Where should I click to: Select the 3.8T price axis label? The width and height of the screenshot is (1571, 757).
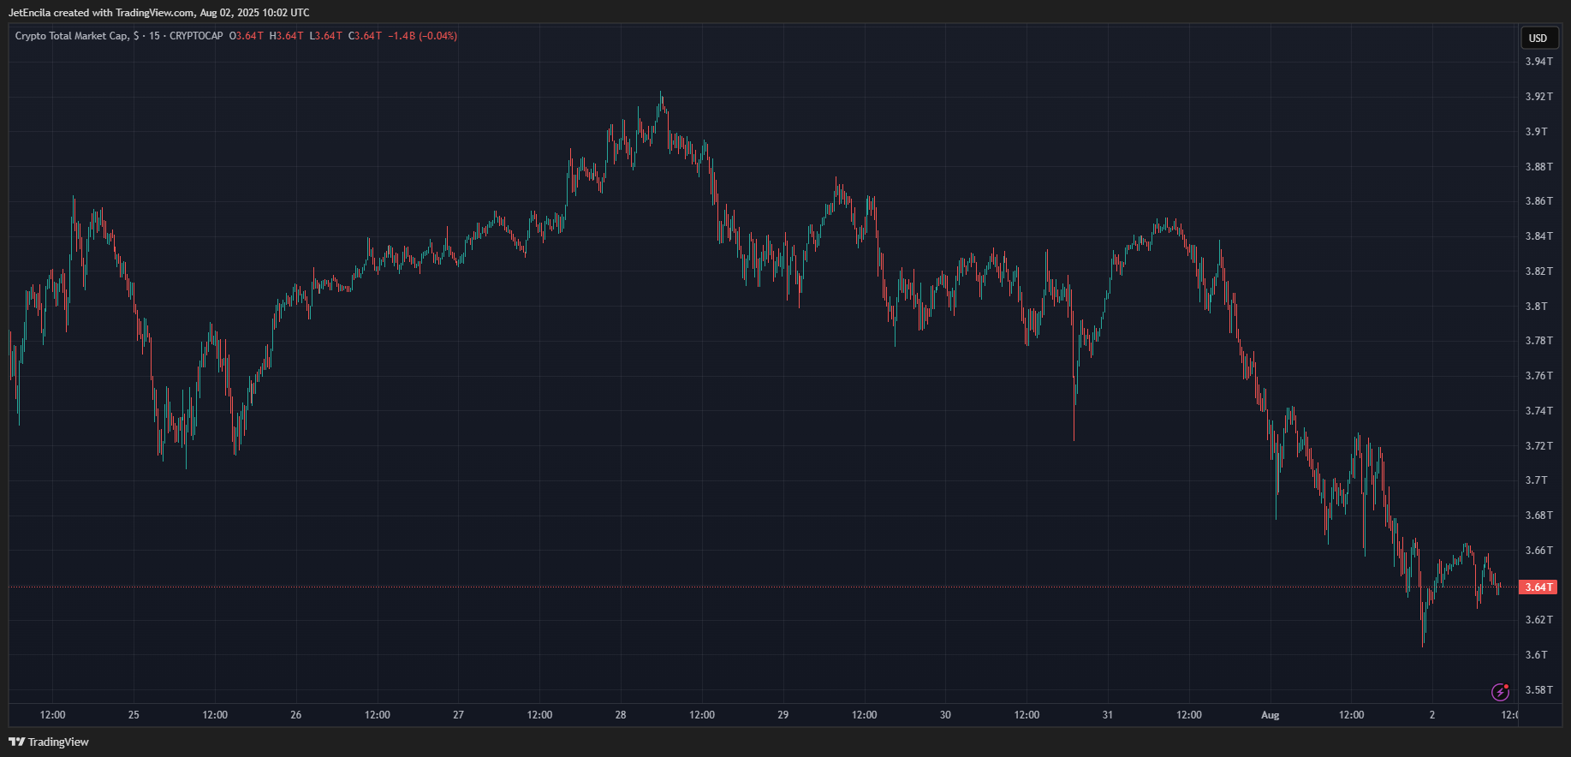pos(1536,306)
